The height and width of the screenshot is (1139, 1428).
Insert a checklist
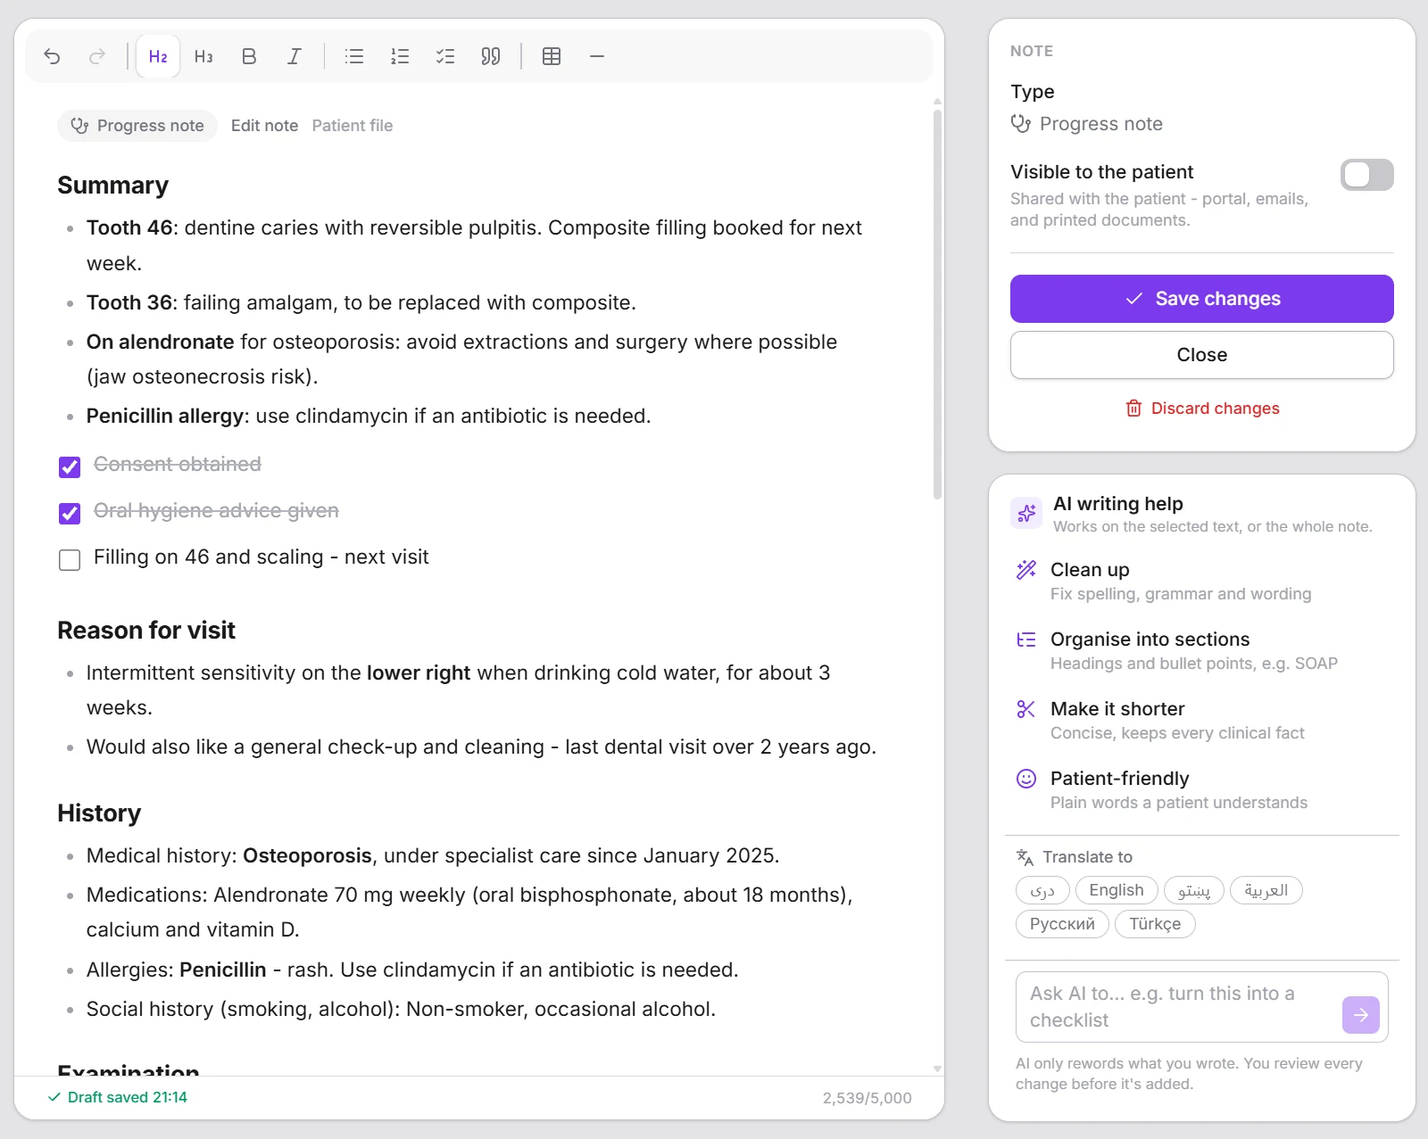pos(445,56)
